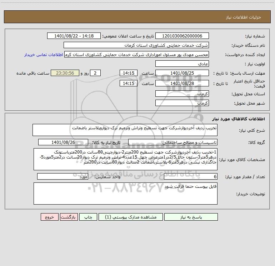Image resolution: width=275 pixels, height=266 pixels.
Task: Click response deadline time 14:15 field
Action: [128, 73]
